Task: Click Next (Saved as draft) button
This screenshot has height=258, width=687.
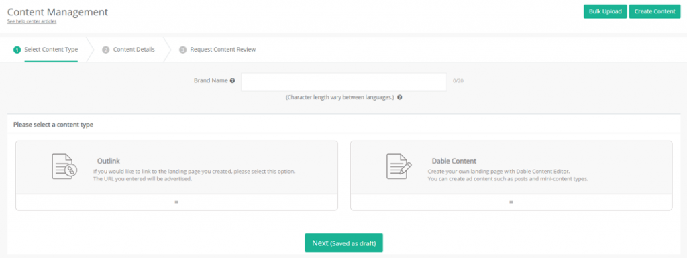Action: pos(344,243)
